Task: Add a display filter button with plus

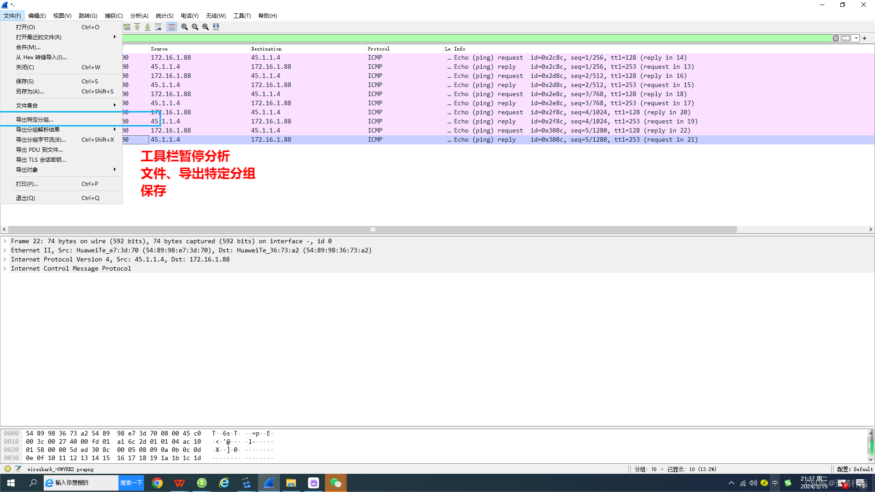Action: (865, 38)
